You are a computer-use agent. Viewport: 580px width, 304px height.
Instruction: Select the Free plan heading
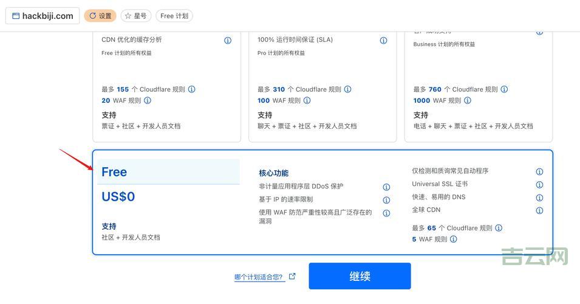point(114,172)
